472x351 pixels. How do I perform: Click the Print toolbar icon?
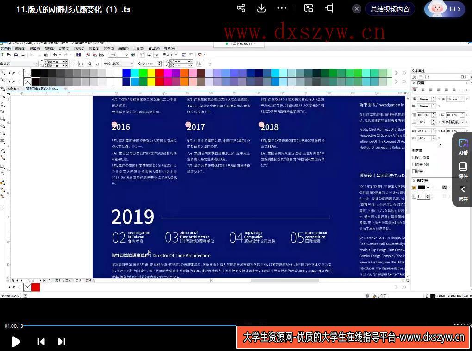(x=23, y=55)
